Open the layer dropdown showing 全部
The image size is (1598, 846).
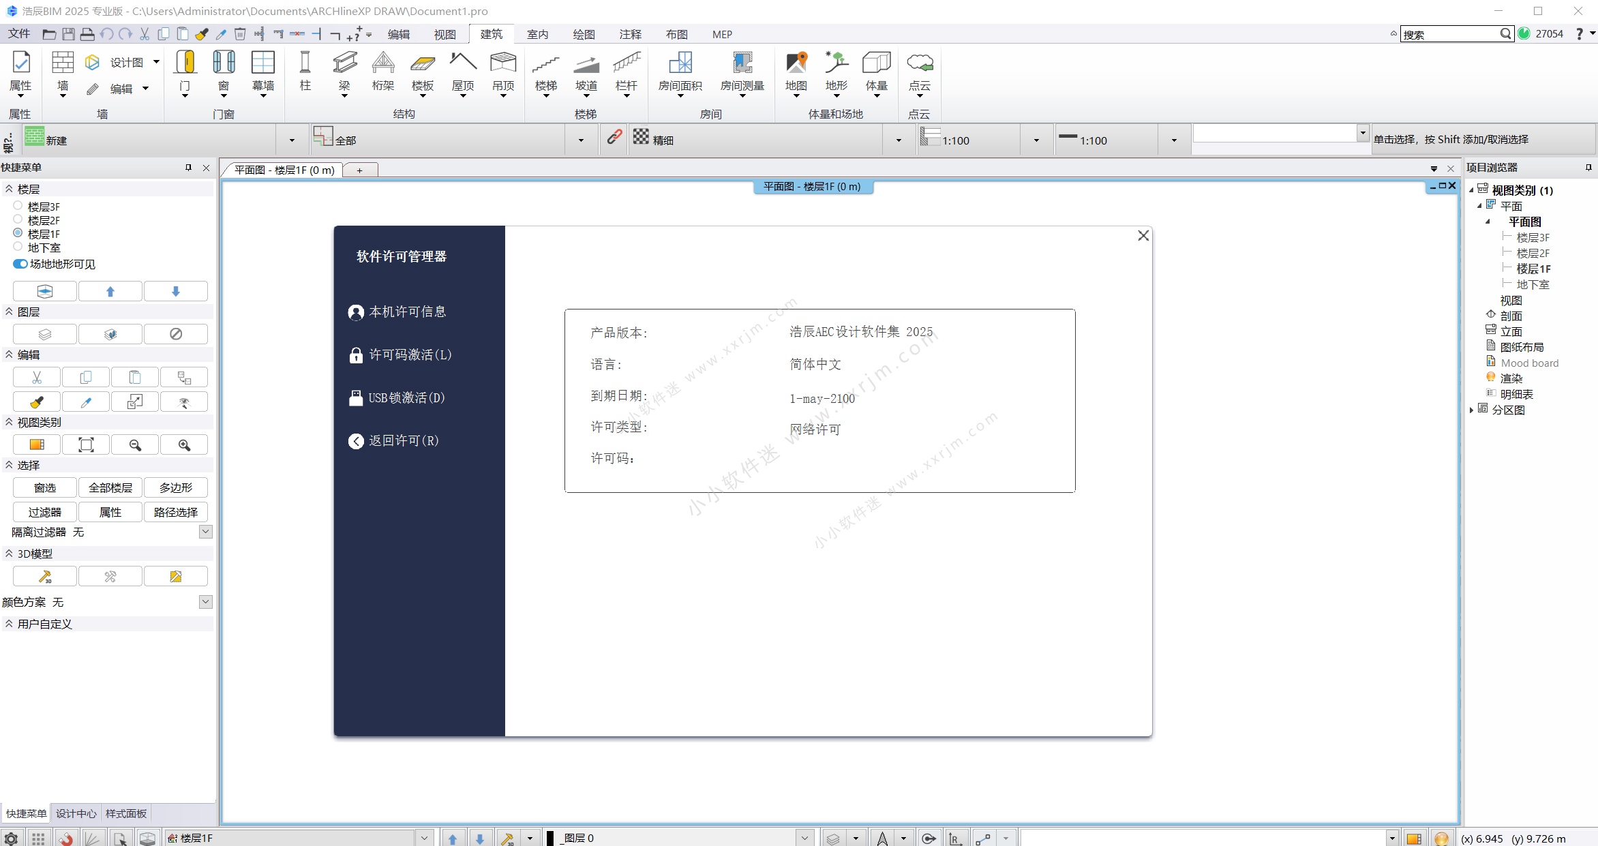coord(581,139)
